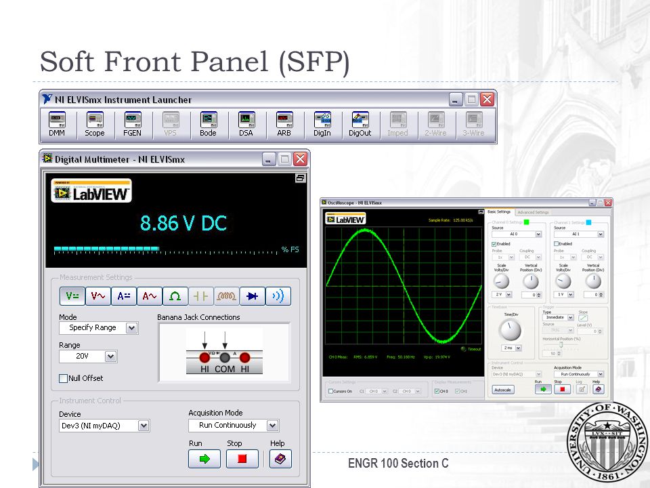
Task: Check Channel 1 Enabled in Oscilloscope
Action: tap(556, 244)
